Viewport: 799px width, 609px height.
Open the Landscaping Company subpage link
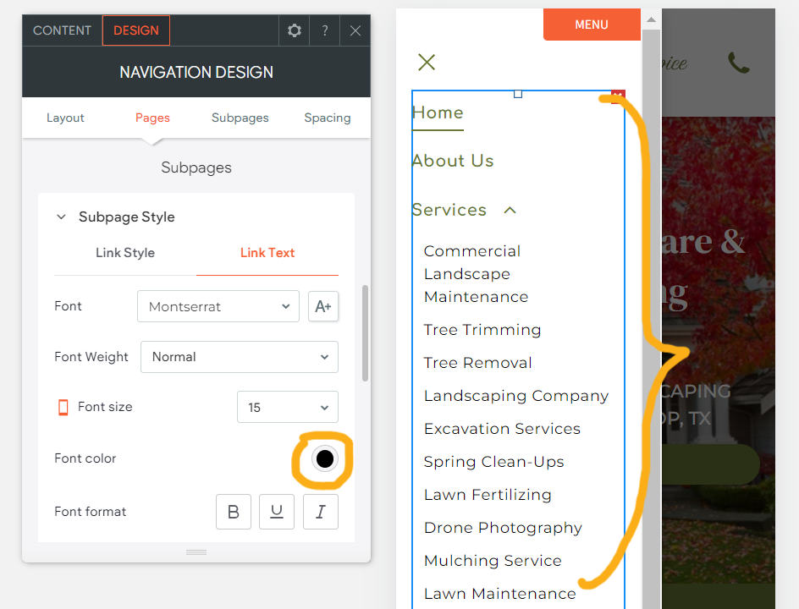pyautogui.click(x=516, y=396)
